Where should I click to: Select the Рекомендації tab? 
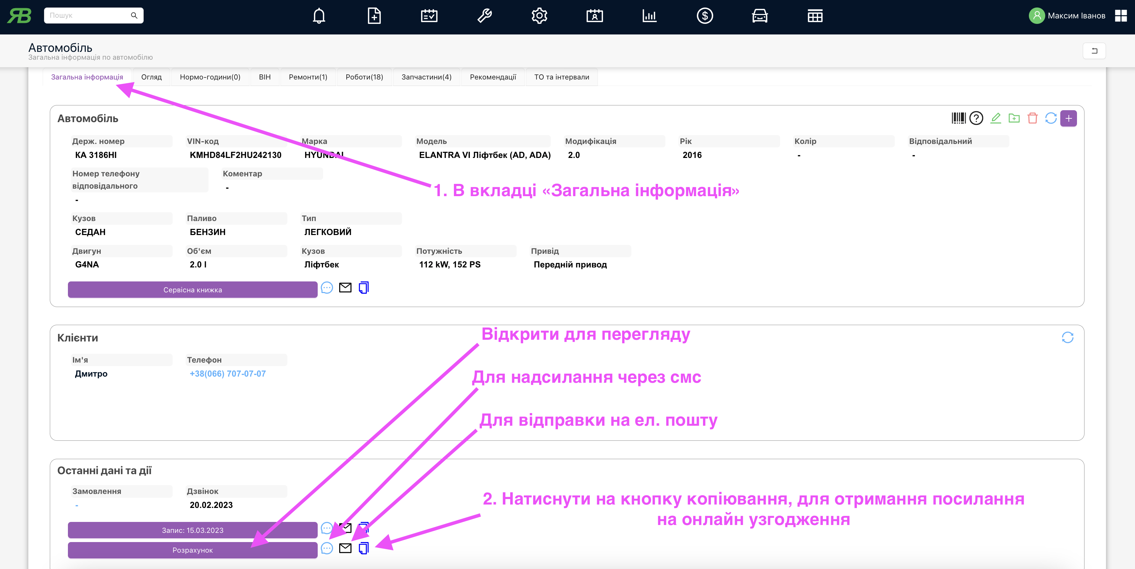pyautogui.click(x=493, y=77)
